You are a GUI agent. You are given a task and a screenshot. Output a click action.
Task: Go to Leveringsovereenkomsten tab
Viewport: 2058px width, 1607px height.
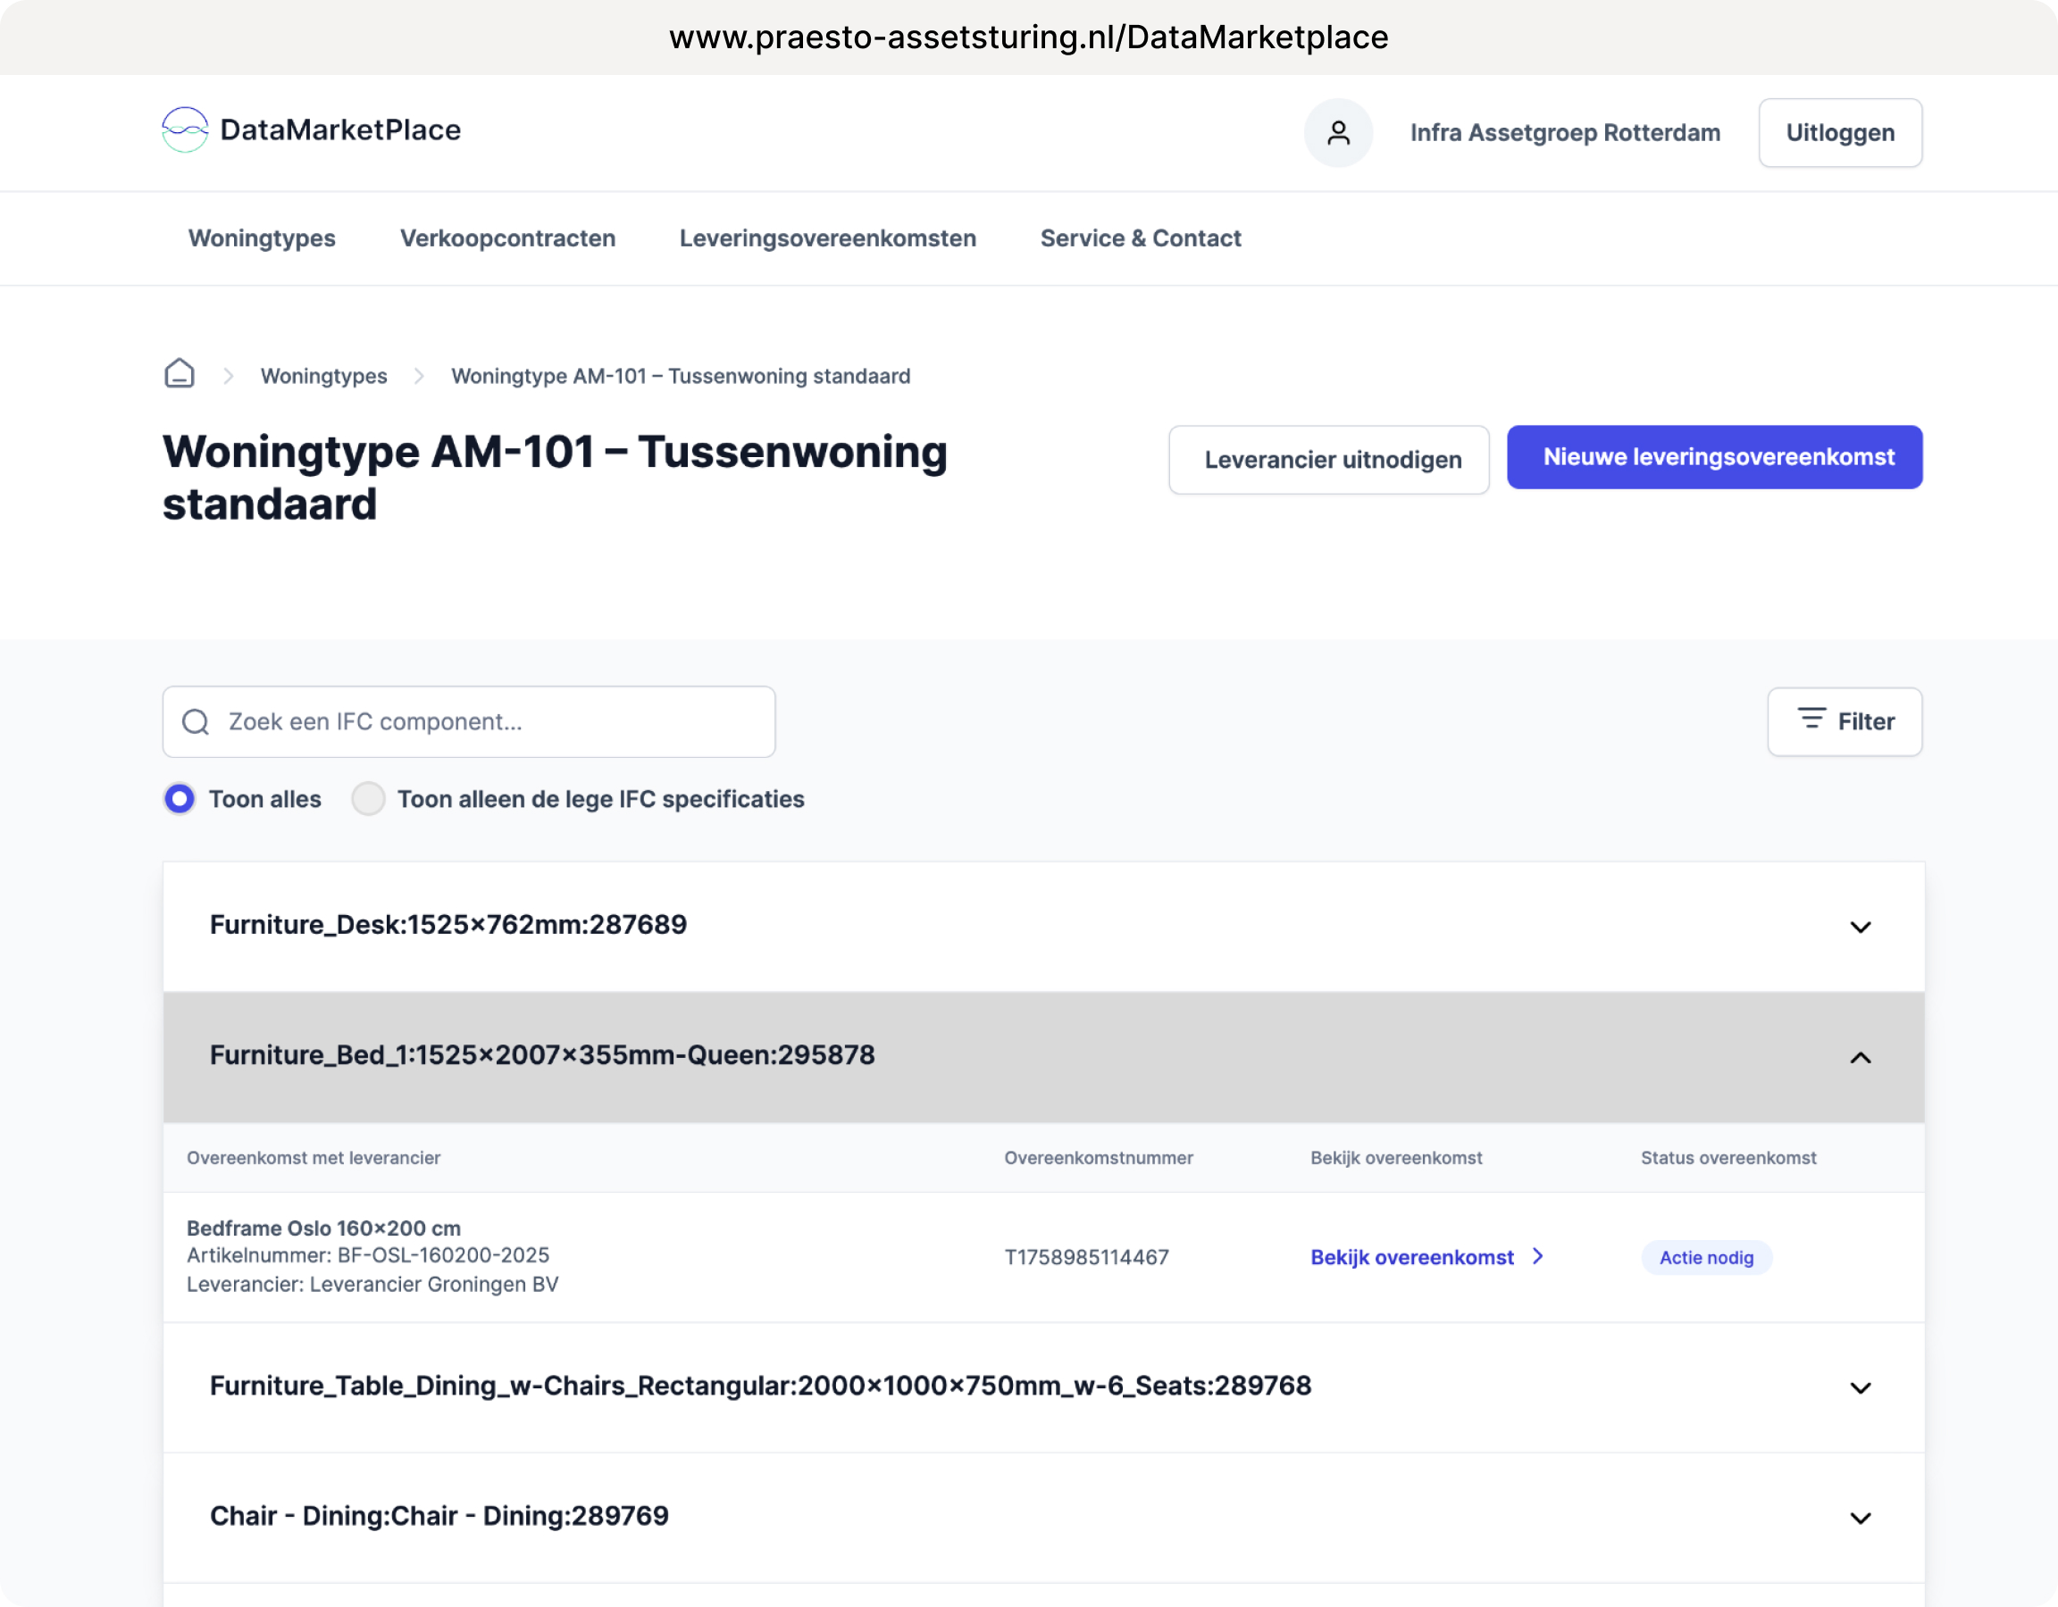(827, 238)
